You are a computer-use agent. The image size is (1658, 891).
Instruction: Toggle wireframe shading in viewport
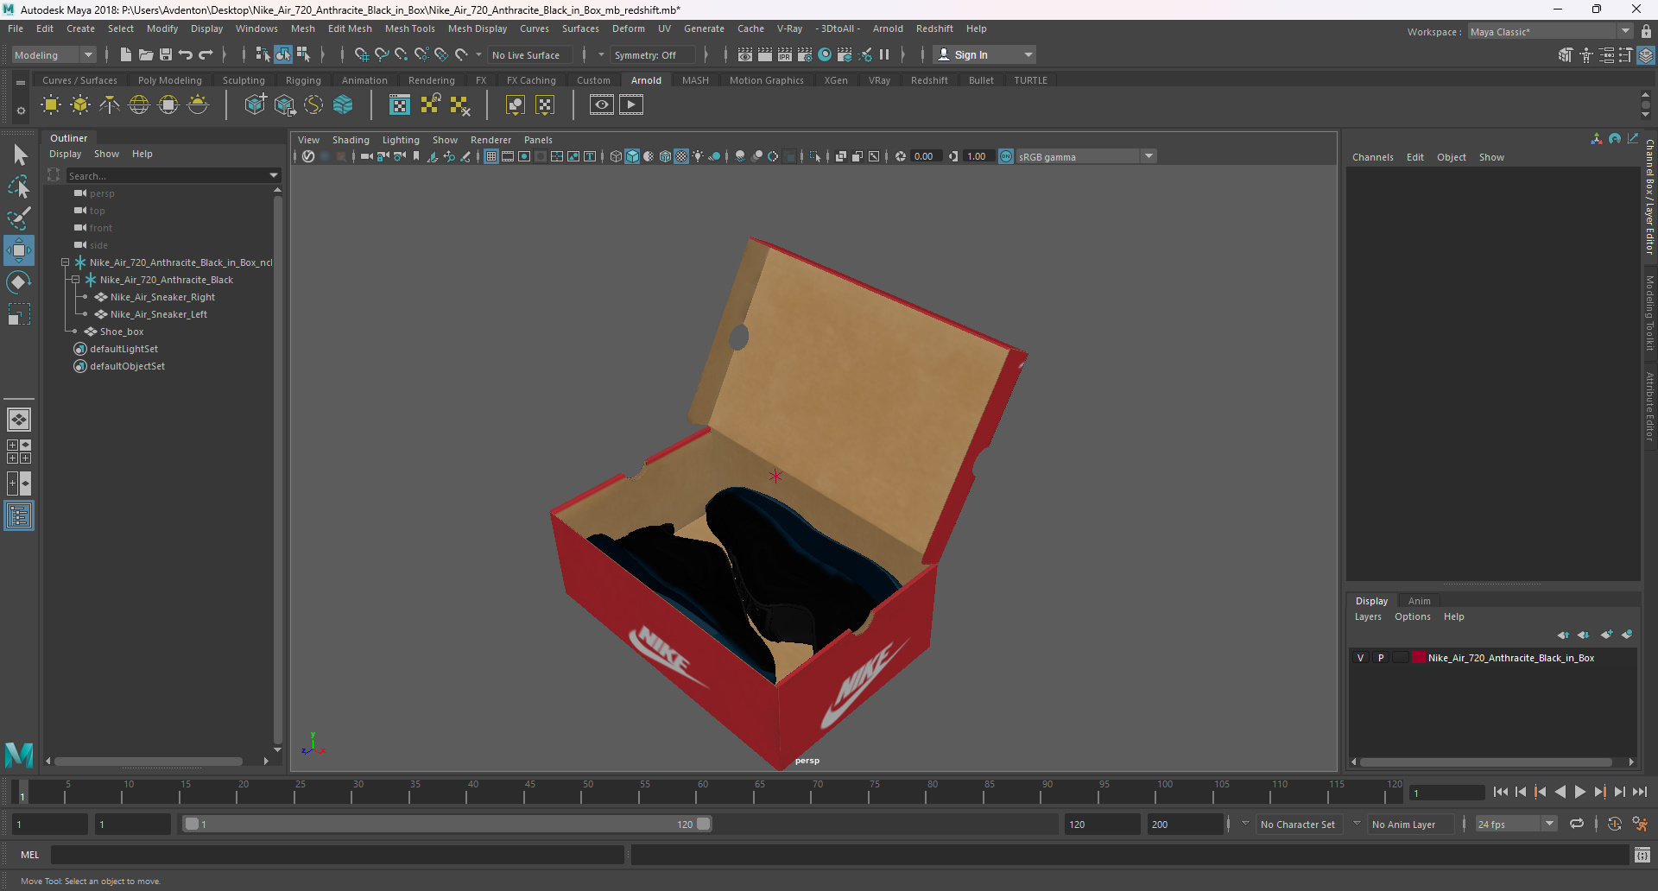(x=616, y=156)
